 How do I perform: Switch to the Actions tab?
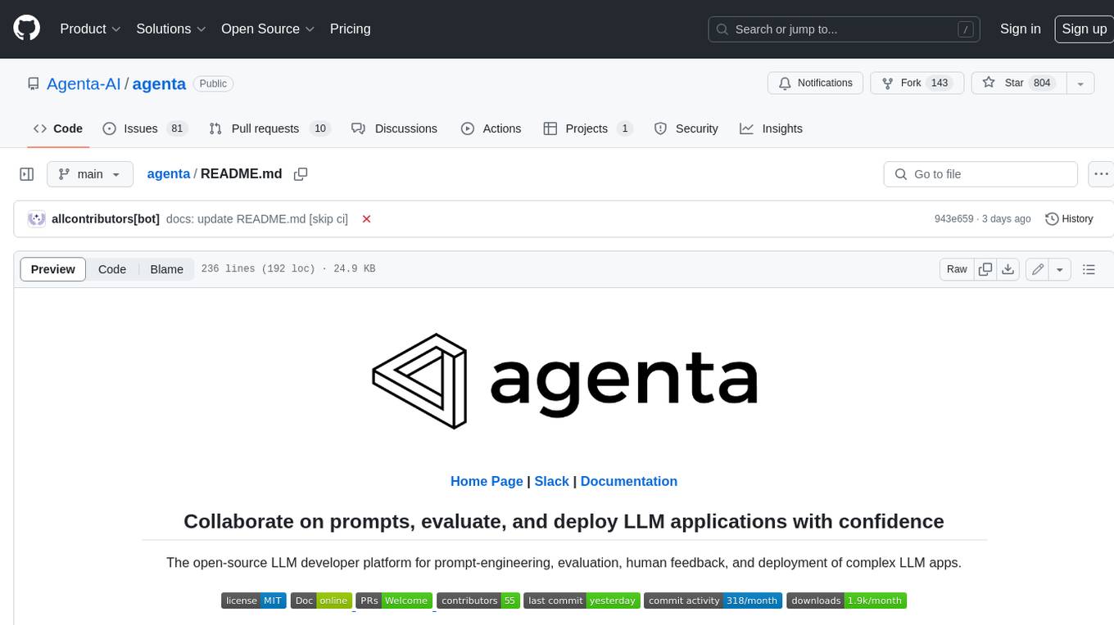click(491, 128)
